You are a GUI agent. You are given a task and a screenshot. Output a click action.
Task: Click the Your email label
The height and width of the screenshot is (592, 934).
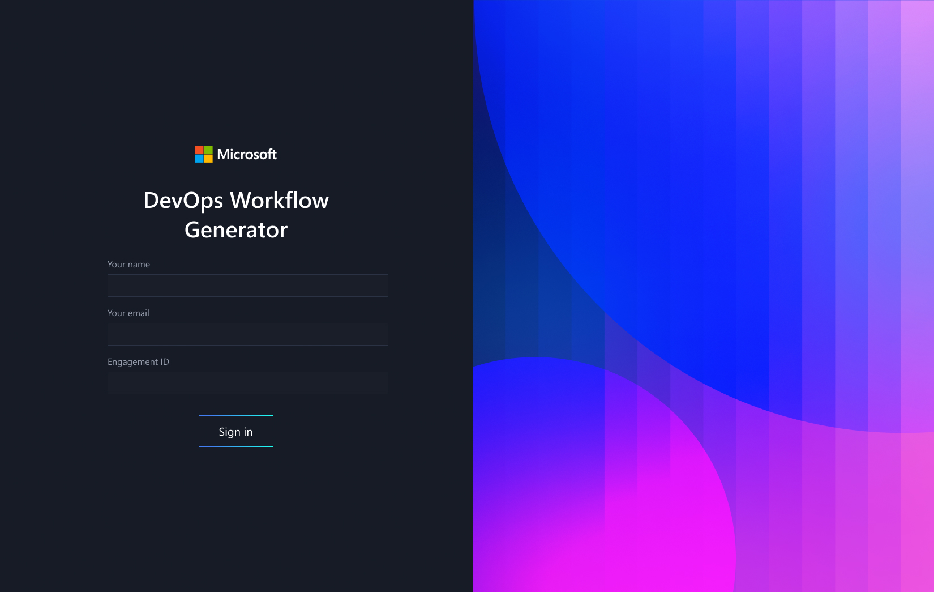pos(128,313)
